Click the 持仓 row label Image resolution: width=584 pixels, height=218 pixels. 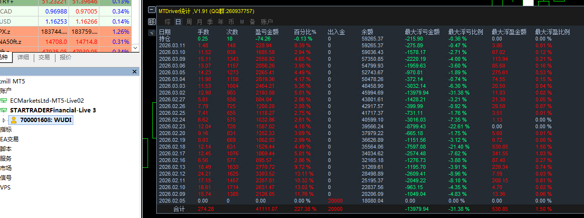(165, 39)
